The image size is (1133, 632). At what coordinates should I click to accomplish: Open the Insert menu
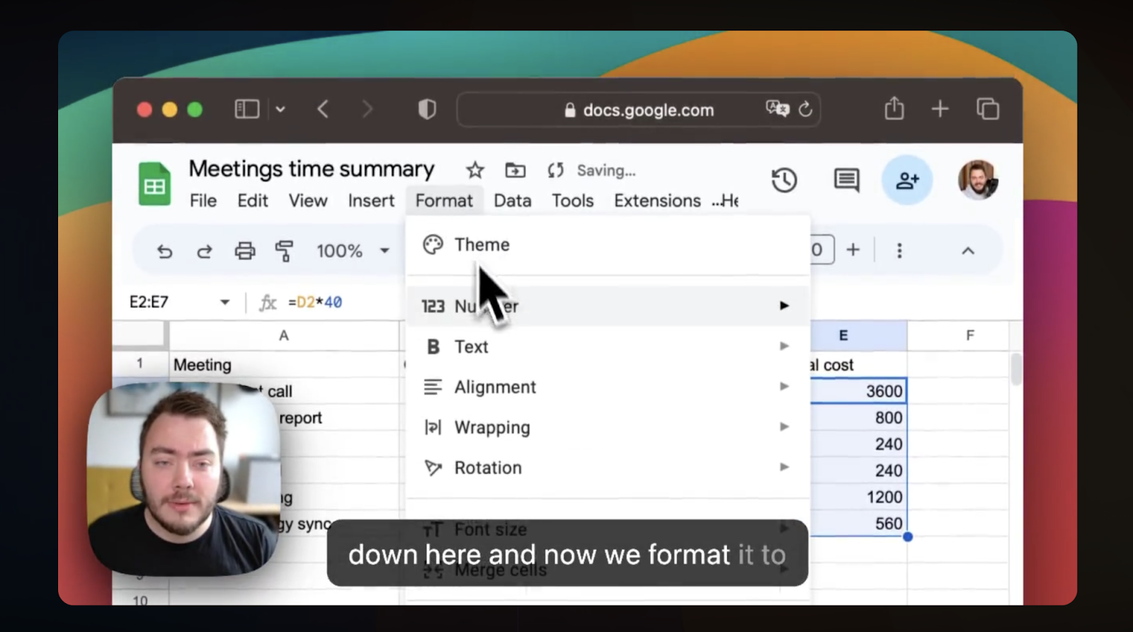tap(371, 201)
